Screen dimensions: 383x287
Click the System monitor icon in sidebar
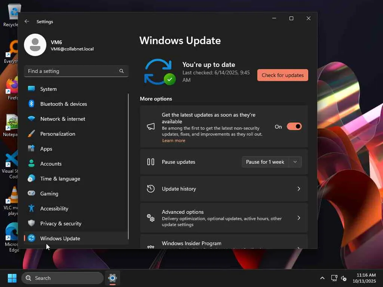[x=31, y=89]
